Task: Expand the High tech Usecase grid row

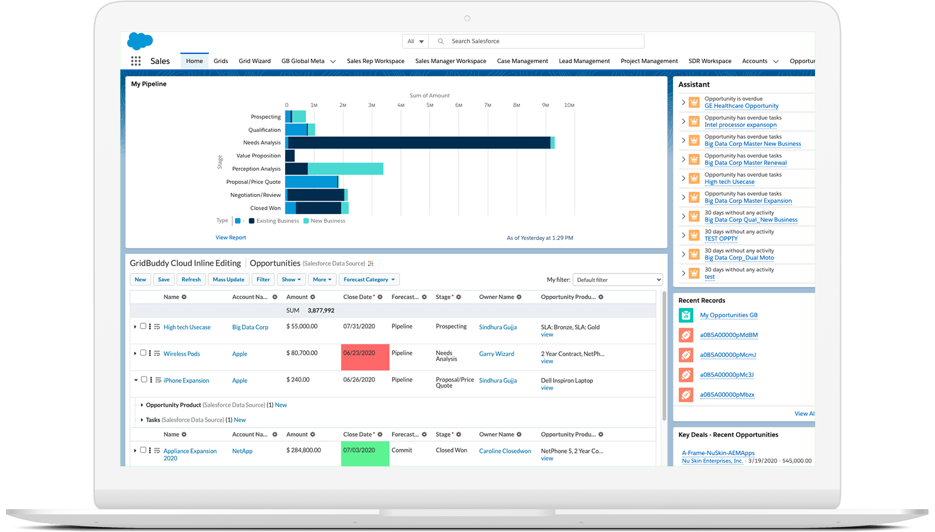Action: coord(135,327)
